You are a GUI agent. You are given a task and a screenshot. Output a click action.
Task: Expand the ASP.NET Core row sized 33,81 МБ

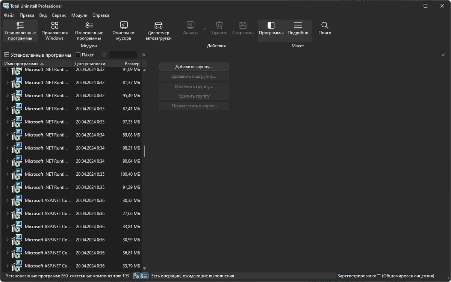[7, 227]
